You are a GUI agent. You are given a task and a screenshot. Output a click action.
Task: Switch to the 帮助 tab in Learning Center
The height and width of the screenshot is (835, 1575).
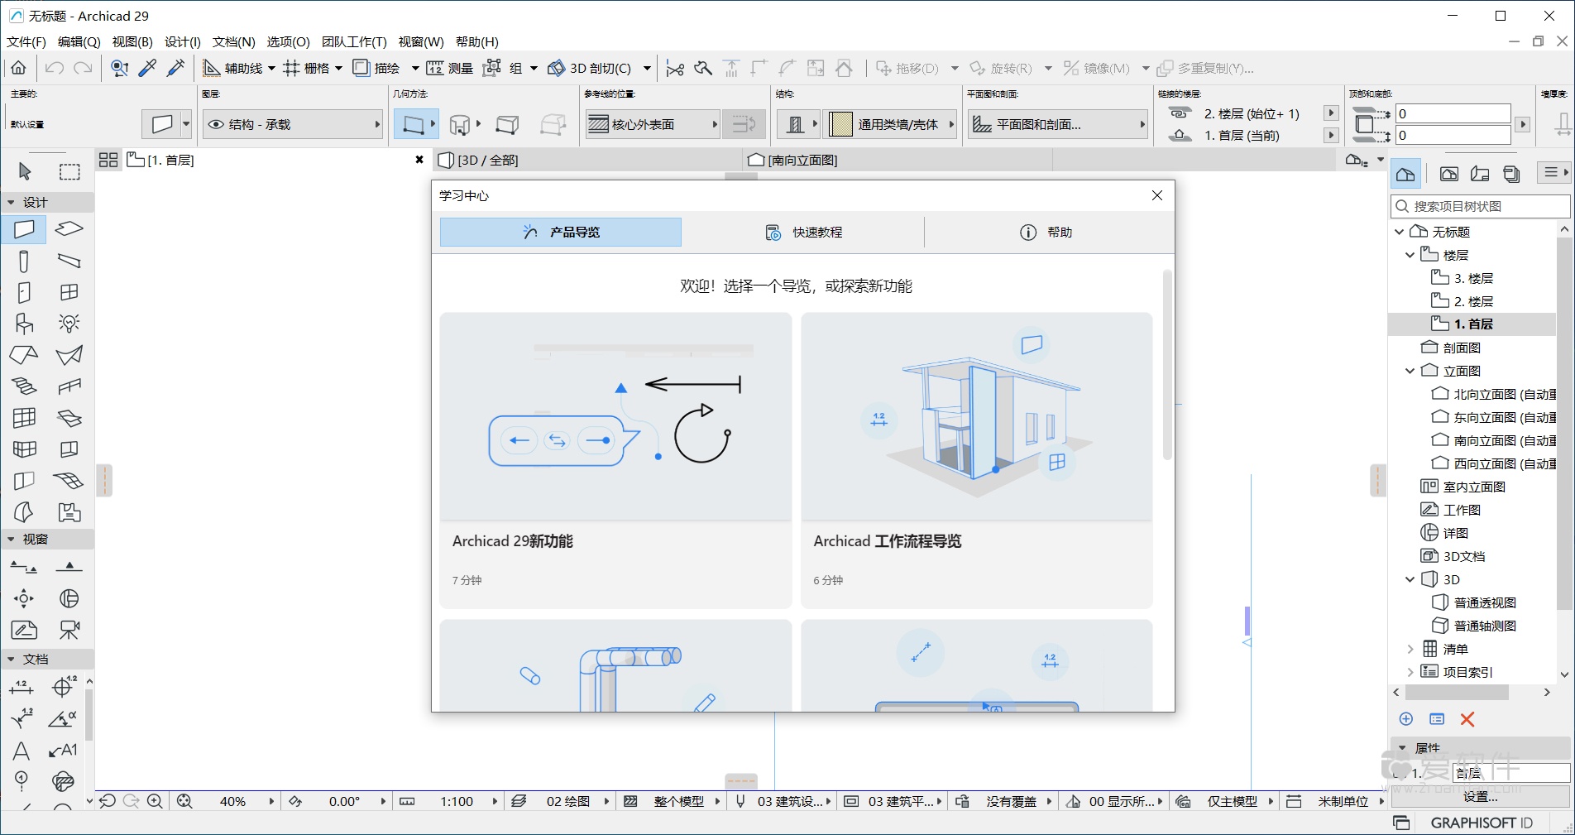[1046, 233]
